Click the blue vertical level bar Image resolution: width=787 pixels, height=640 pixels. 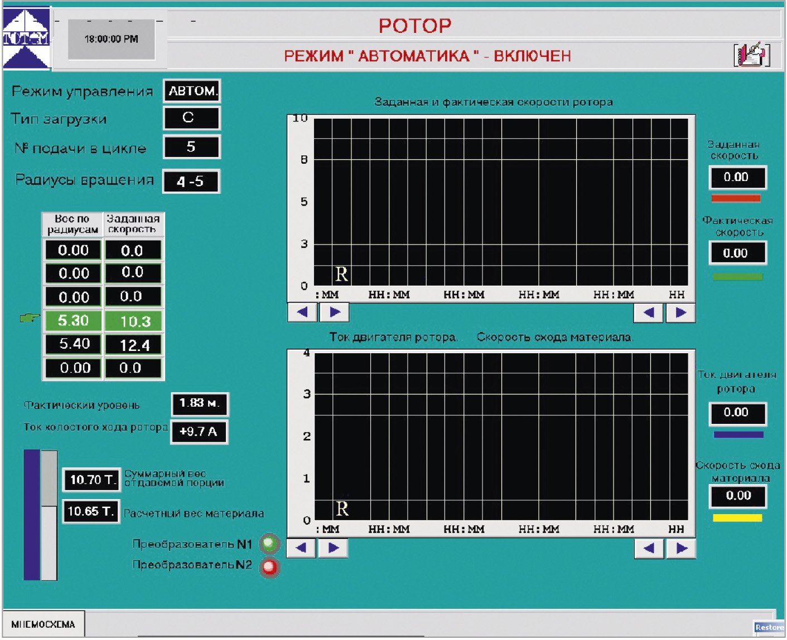[32, 515]
